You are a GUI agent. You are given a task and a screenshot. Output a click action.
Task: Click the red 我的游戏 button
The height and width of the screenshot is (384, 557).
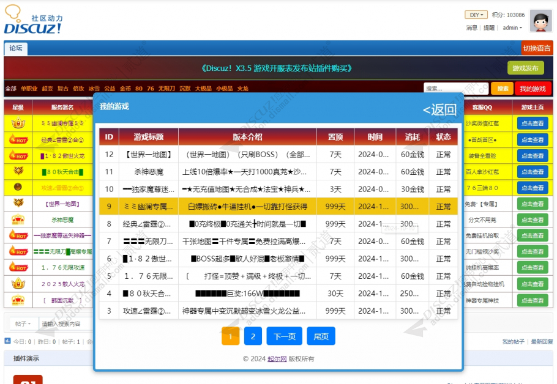[533, 89]
